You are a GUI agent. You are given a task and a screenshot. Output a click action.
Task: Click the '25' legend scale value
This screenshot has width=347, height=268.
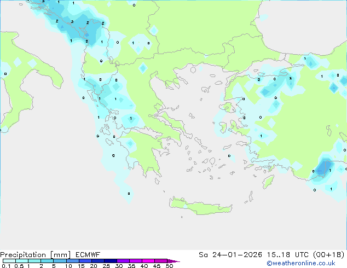106,266
